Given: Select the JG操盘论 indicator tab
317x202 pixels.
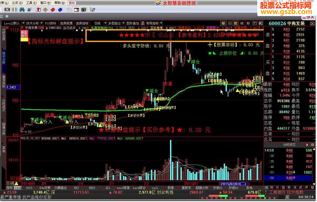Looking at the screenshot, I should [x=61, y=188].
